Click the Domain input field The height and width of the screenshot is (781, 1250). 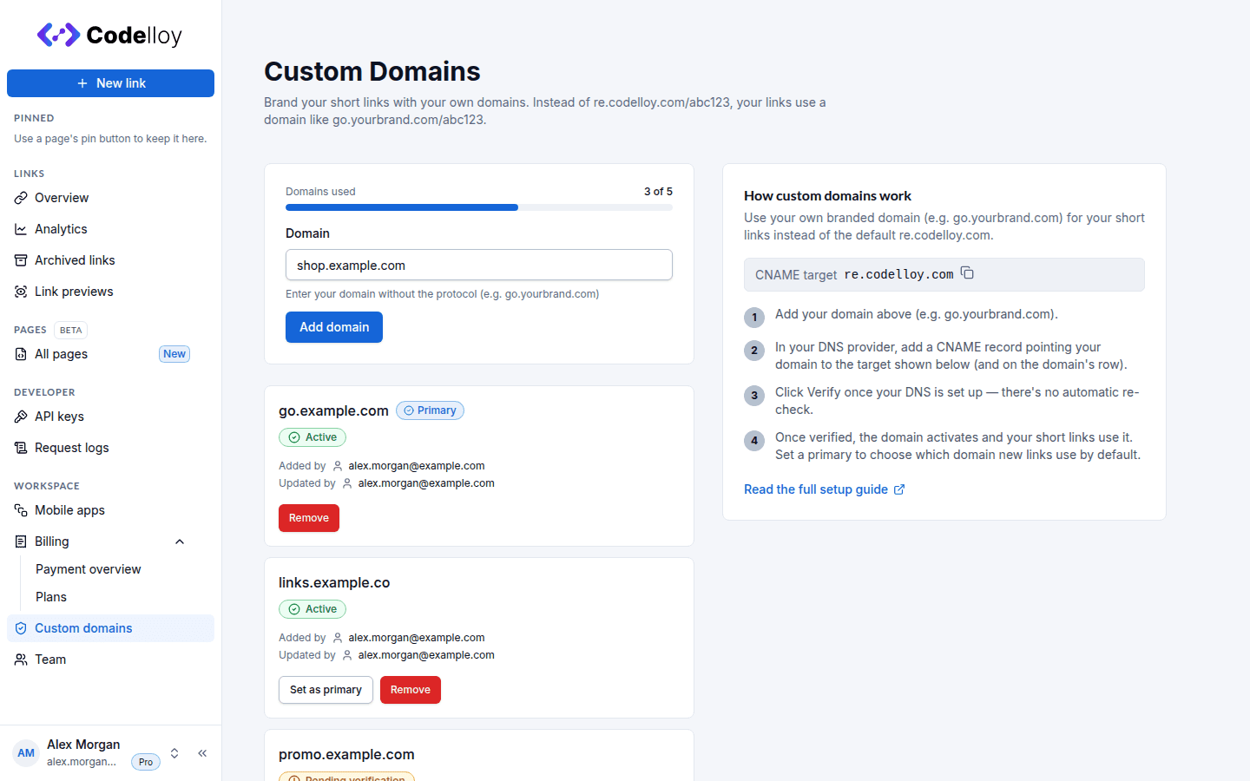[x=479, y=265]
